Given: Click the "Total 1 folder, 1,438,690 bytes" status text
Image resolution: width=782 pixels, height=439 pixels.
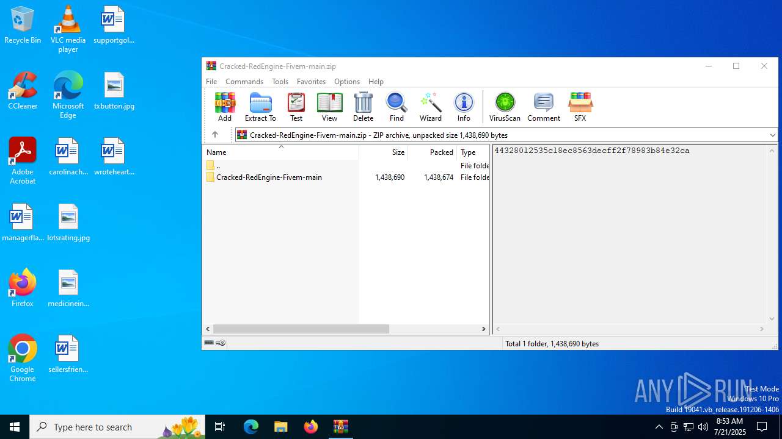Looking at the screenshot, I should tap(552, 344).
